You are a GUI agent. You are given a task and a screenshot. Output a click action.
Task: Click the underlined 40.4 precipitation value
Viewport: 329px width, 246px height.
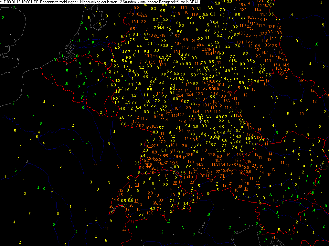(200, 45)
